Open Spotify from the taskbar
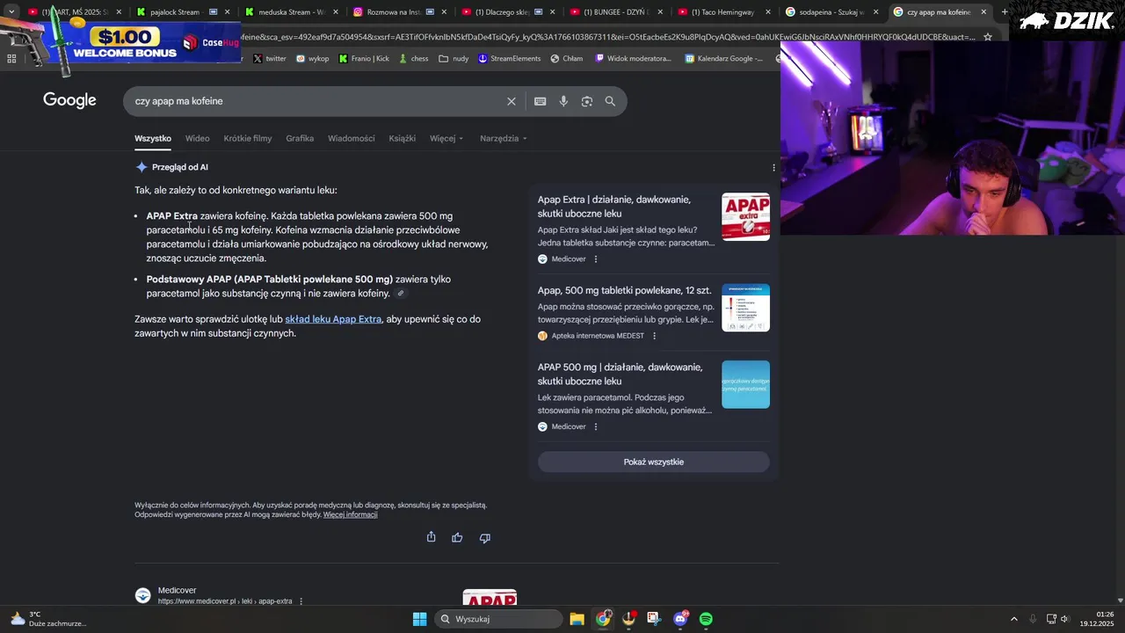 pos(706,619)
